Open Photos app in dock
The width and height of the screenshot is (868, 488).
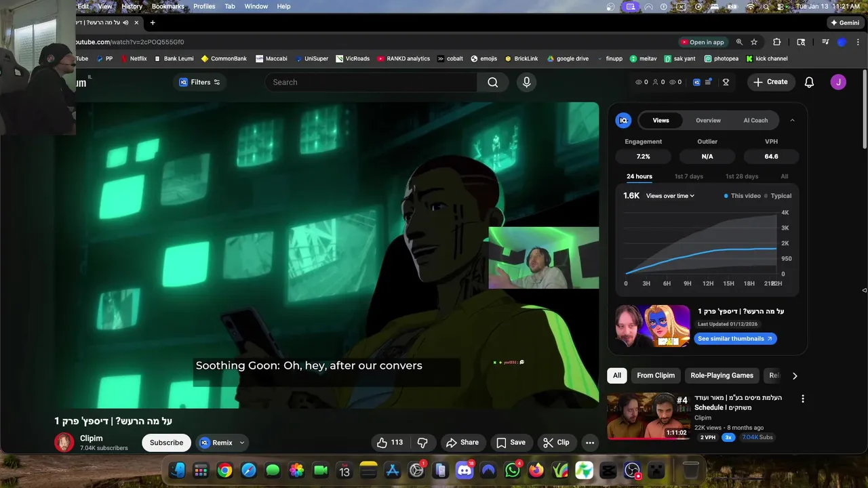click(x=297, y=470)
